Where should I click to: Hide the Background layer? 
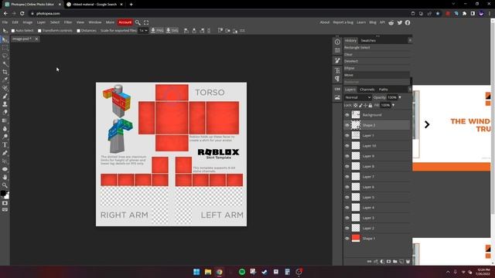tap(347, 115)
